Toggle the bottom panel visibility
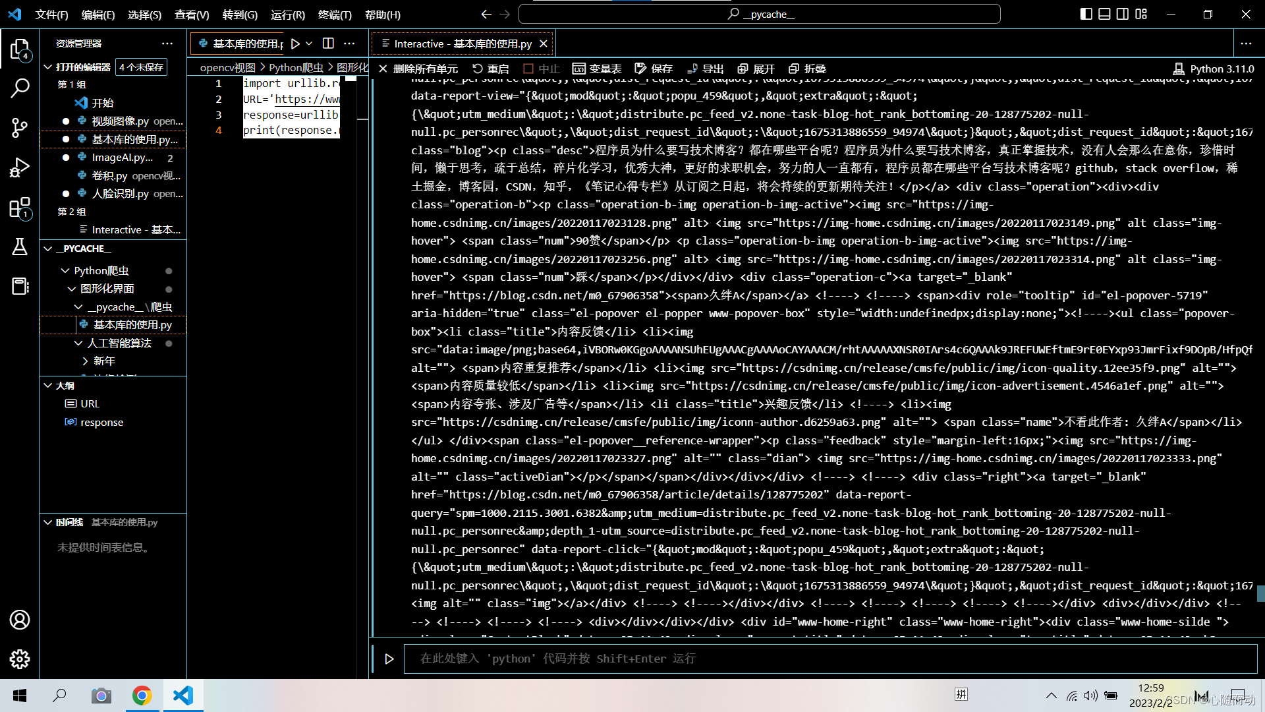Image resolution: width=1265 pixels, height=712 pixels. 1104,13
